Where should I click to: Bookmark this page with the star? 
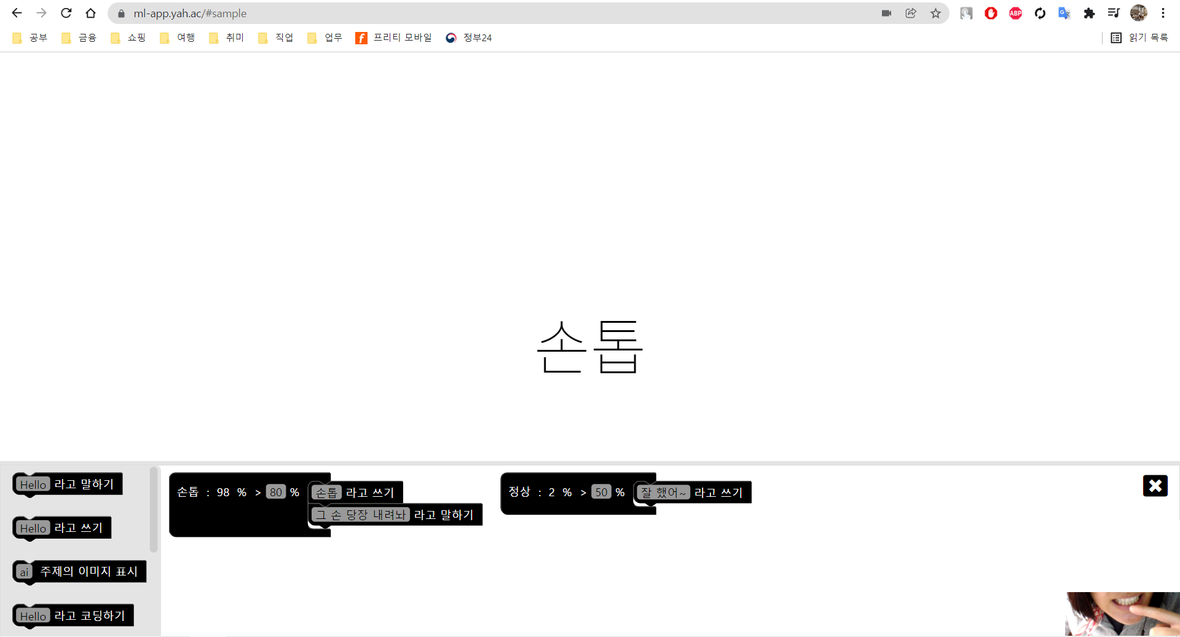(935, 13)
